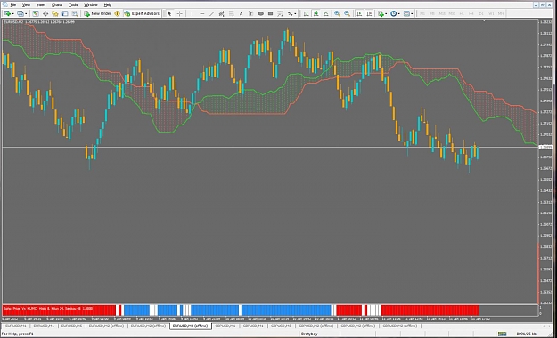
Task: Show the Market Watch window
Action: (x=36, y=13)
